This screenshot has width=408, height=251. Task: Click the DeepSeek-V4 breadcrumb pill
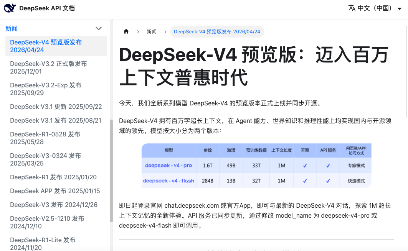tap(217, 31)
